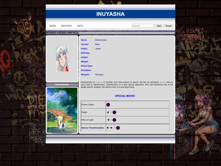This screenshot has width=221, height=166.
Task: Click the 'INUYASHA: A FEUDAL FAIRY TALE' header text
Action: [62, 33]
